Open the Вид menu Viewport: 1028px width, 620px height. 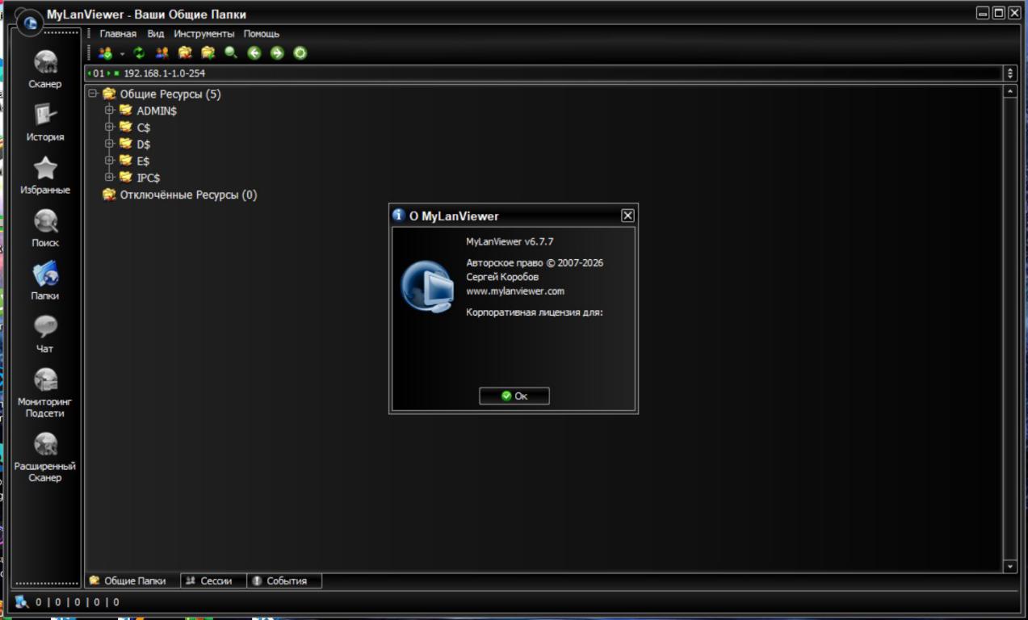[155, 34]
